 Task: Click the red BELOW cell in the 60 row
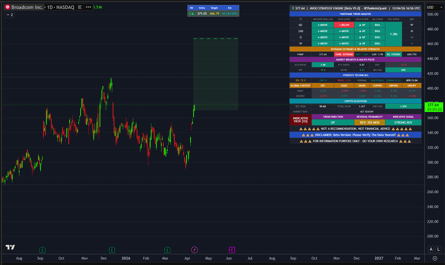pyautogui.click(x=343, y=25)
